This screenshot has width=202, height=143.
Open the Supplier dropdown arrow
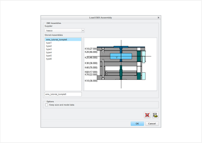(x=83, y=30)
